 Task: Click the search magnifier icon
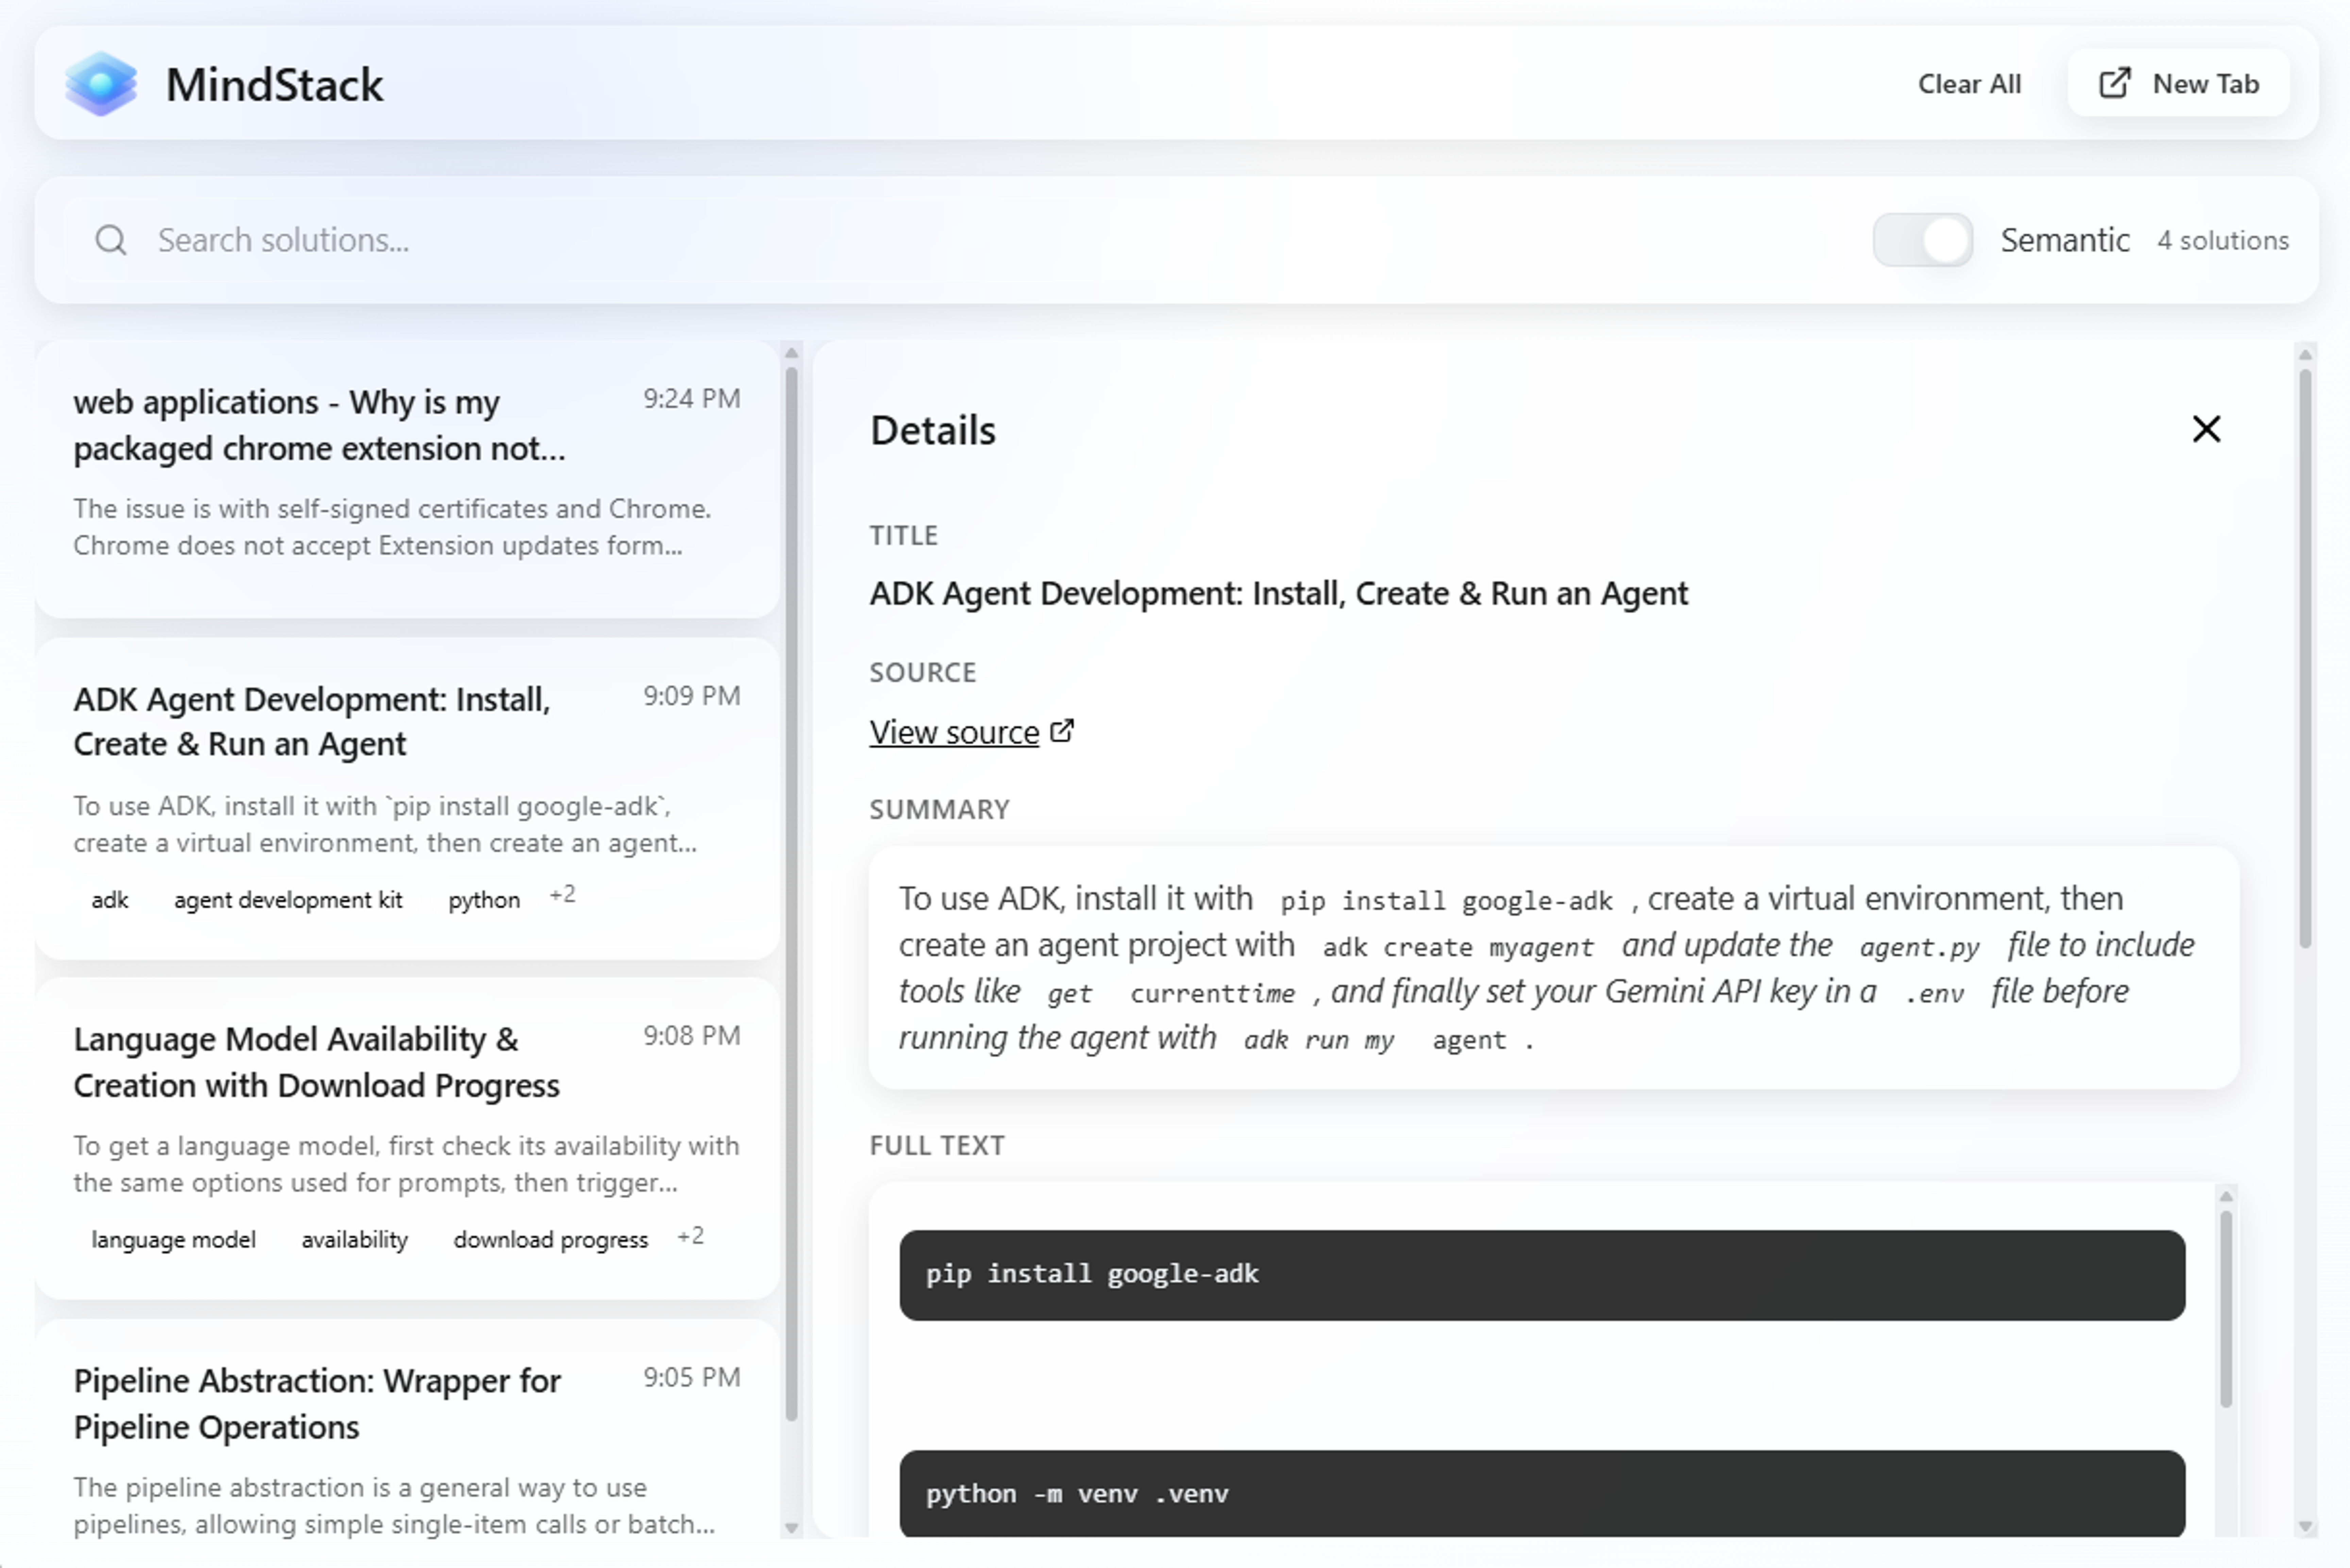click(111, 240)
